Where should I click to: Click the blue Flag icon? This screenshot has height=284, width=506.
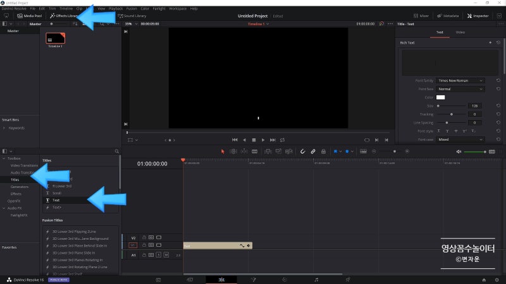tap(335, 151)
